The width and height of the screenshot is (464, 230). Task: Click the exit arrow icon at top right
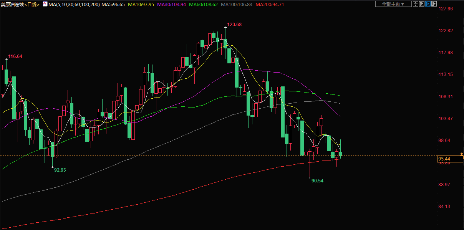(x=434, y=4)
